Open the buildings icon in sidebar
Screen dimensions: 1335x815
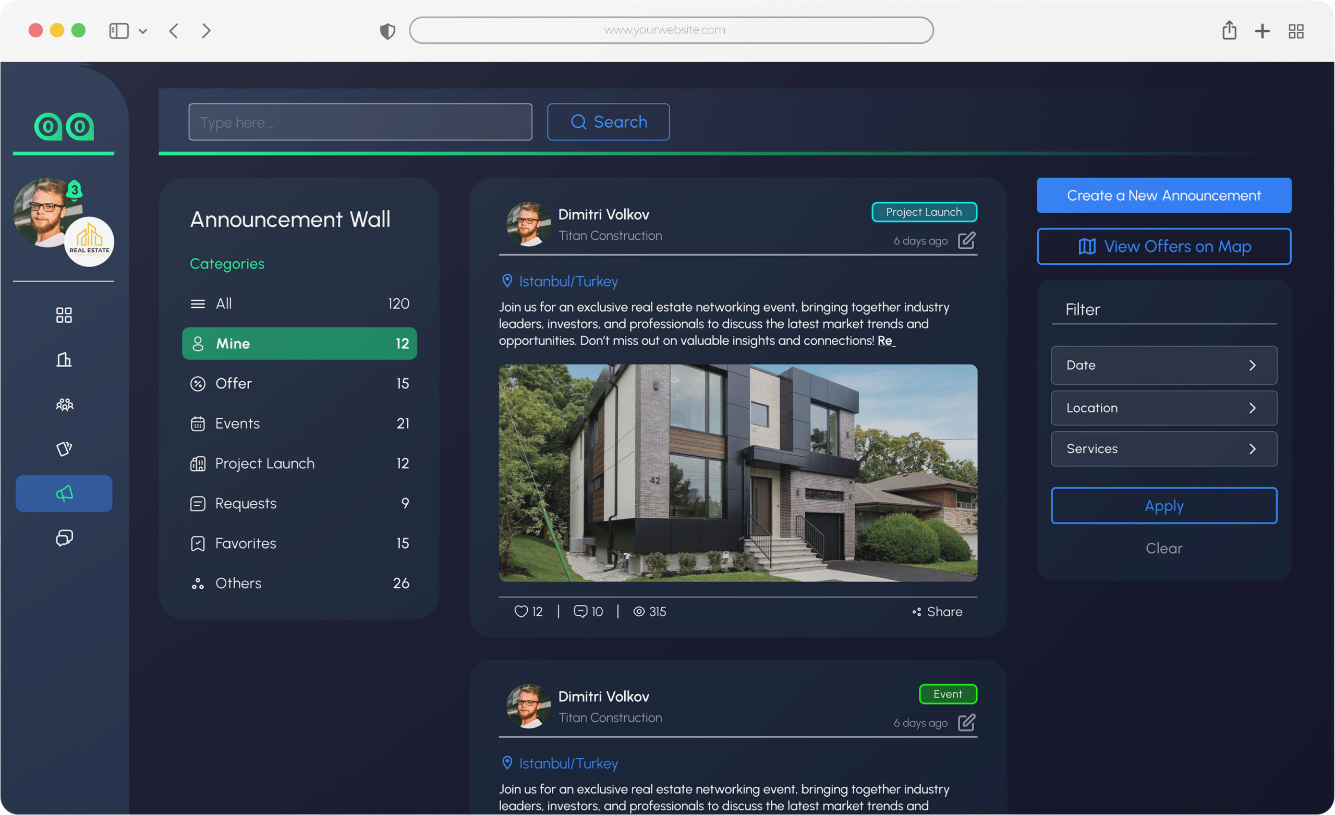(x=64, y=359)
